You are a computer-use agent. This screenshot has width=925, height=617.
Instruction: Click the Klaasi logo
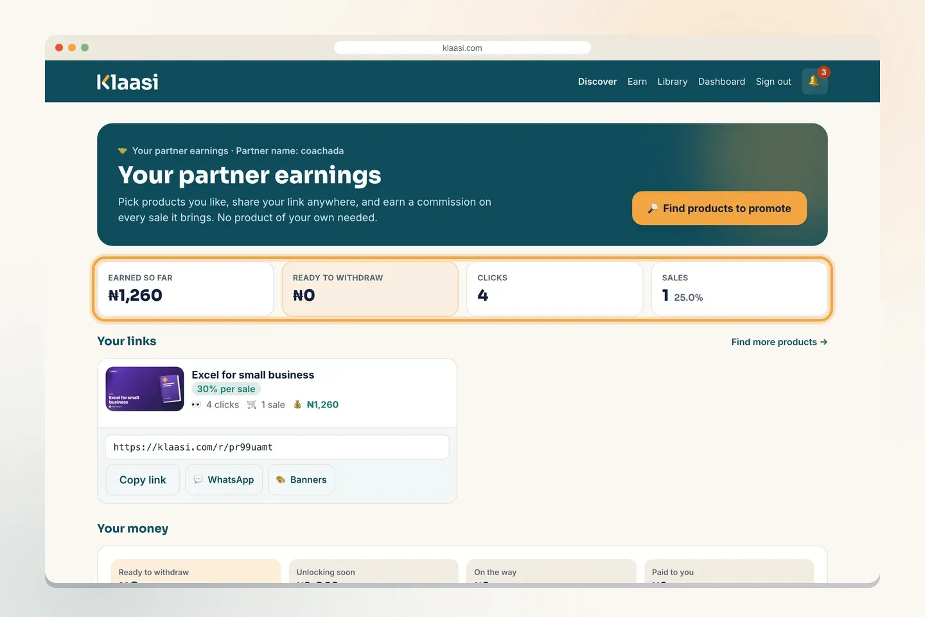click(127, 82)
